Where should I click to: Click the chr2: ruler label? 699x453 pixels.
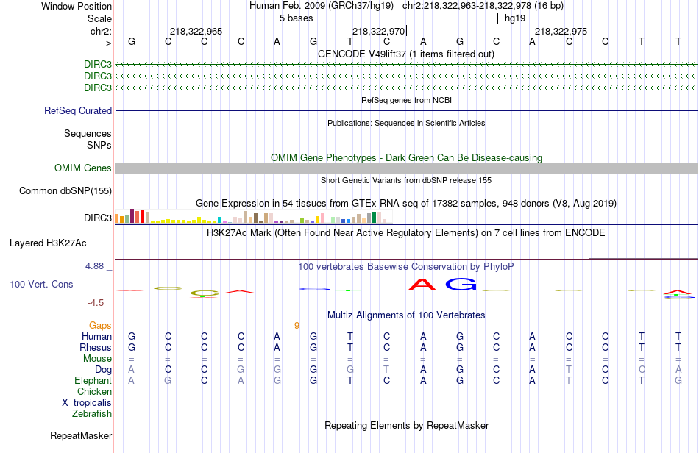pos(101,31)
